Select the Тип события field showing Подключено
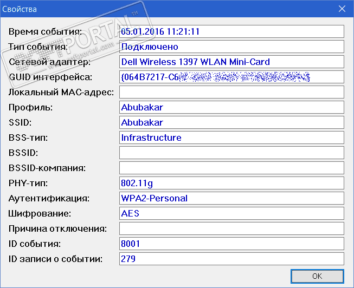This screenshot has height=288, width=354. coord(231,47)
